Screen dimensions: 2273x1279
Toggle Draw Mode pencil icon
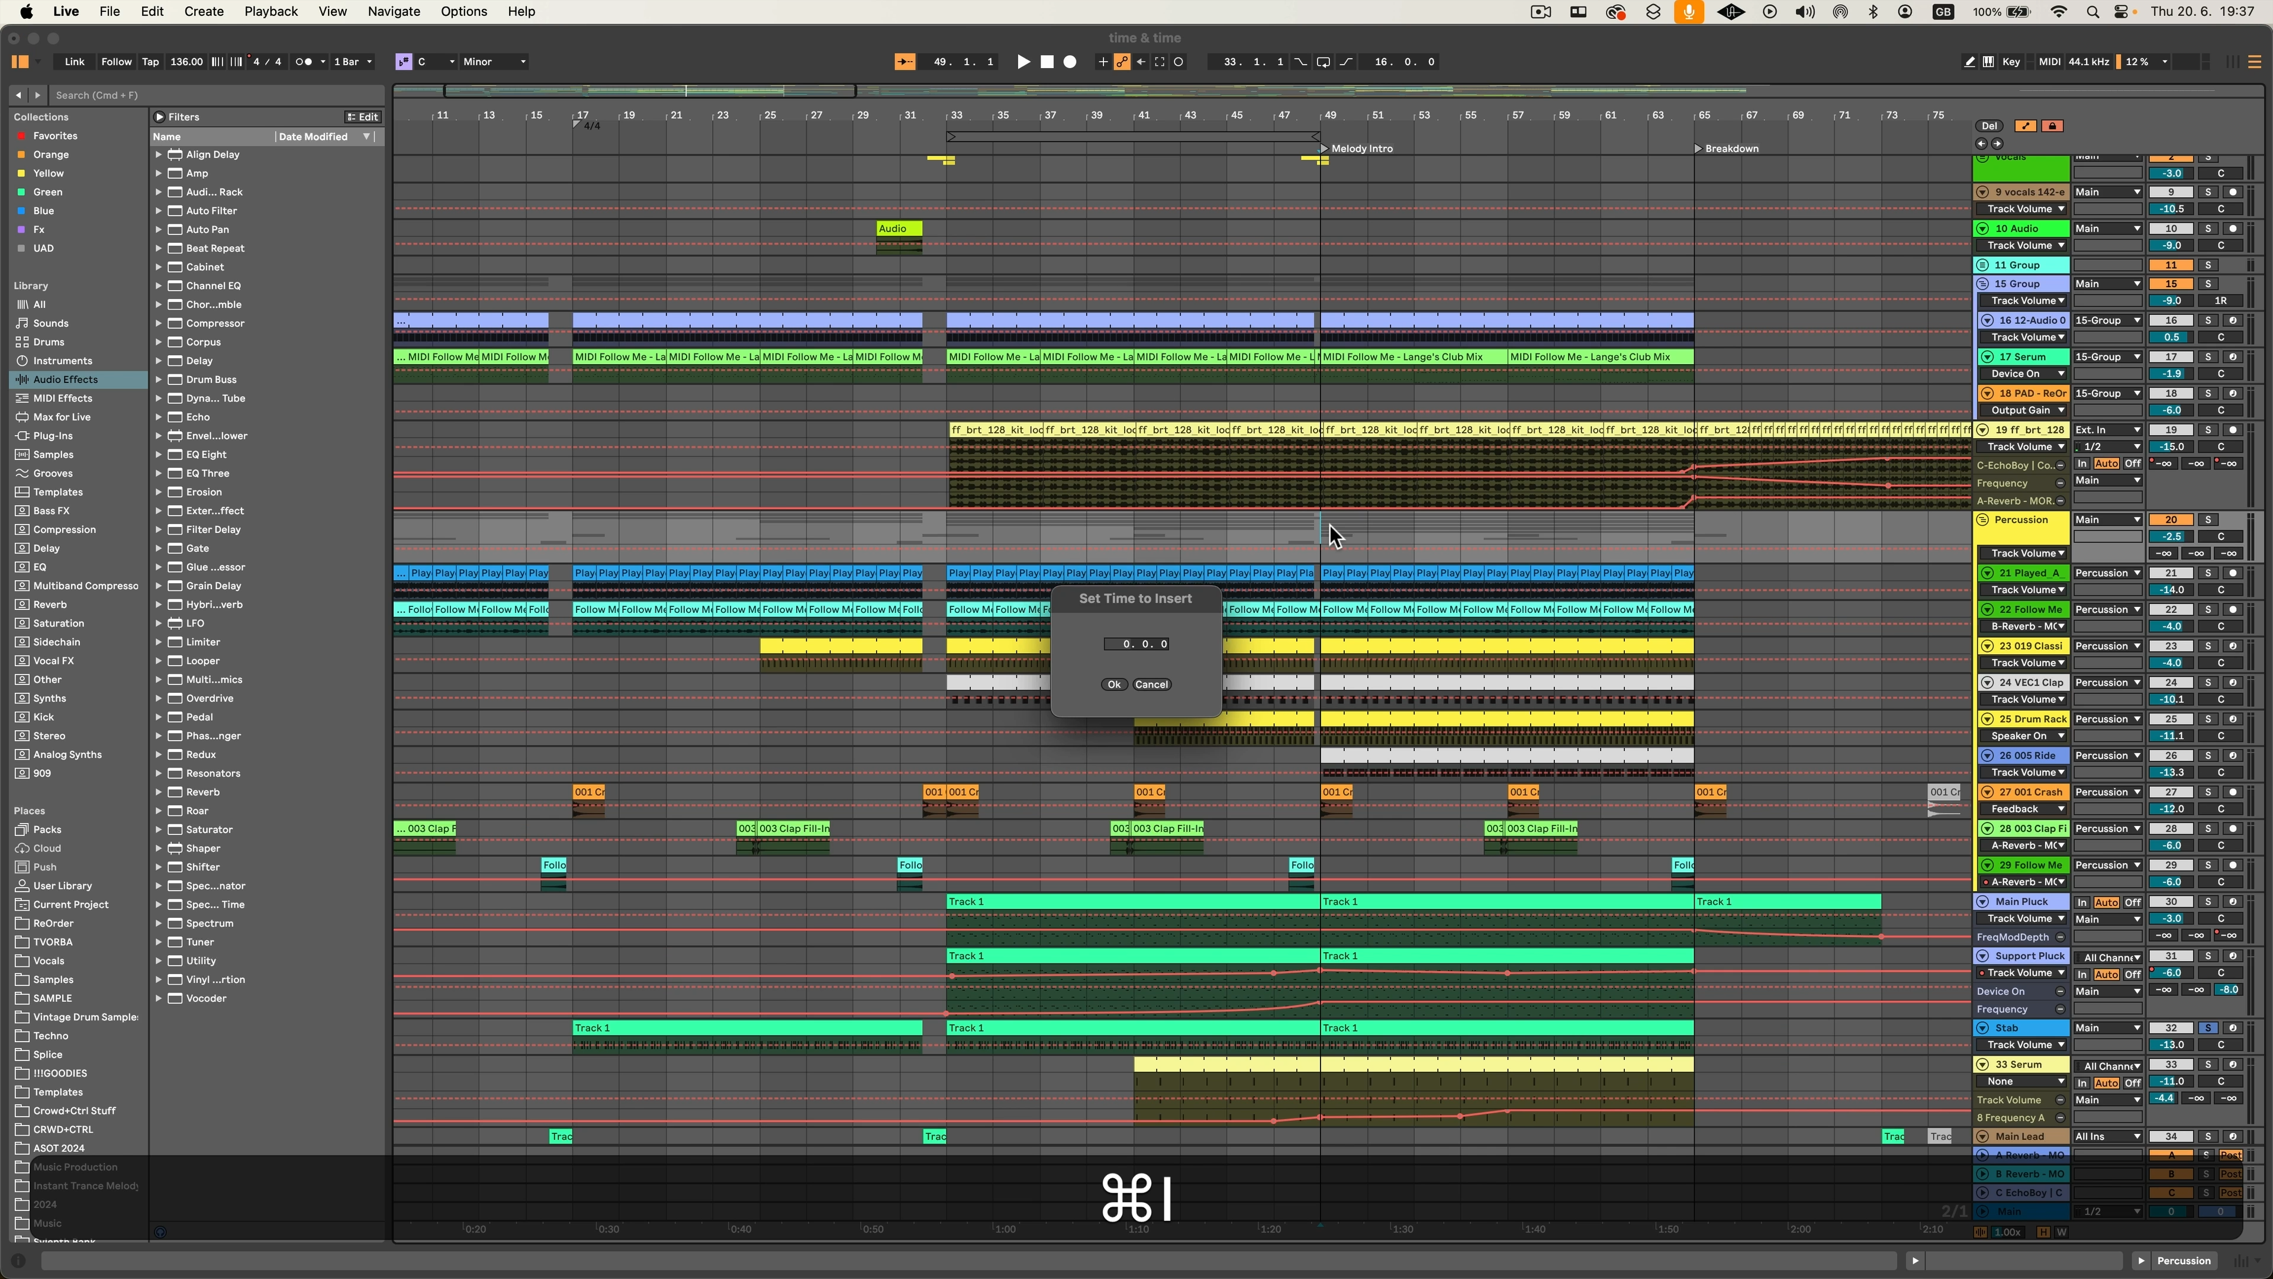(x=1969, y=62)
